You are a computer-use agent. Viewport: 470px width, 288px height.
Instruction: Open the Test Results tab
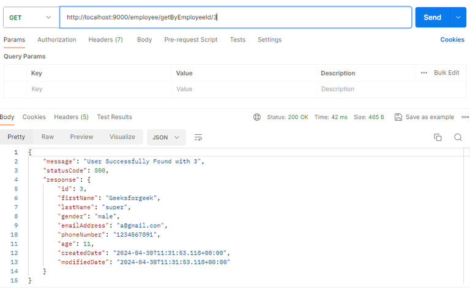coord(114,117)
